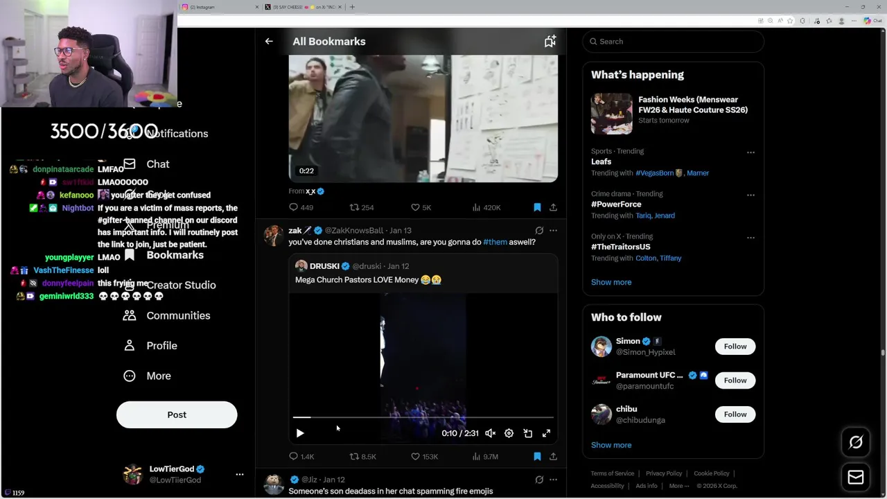The width and height of the screenshot is (887, 499).
Task: Open Cookie Policy link
Action: click(x=712, y=473)
